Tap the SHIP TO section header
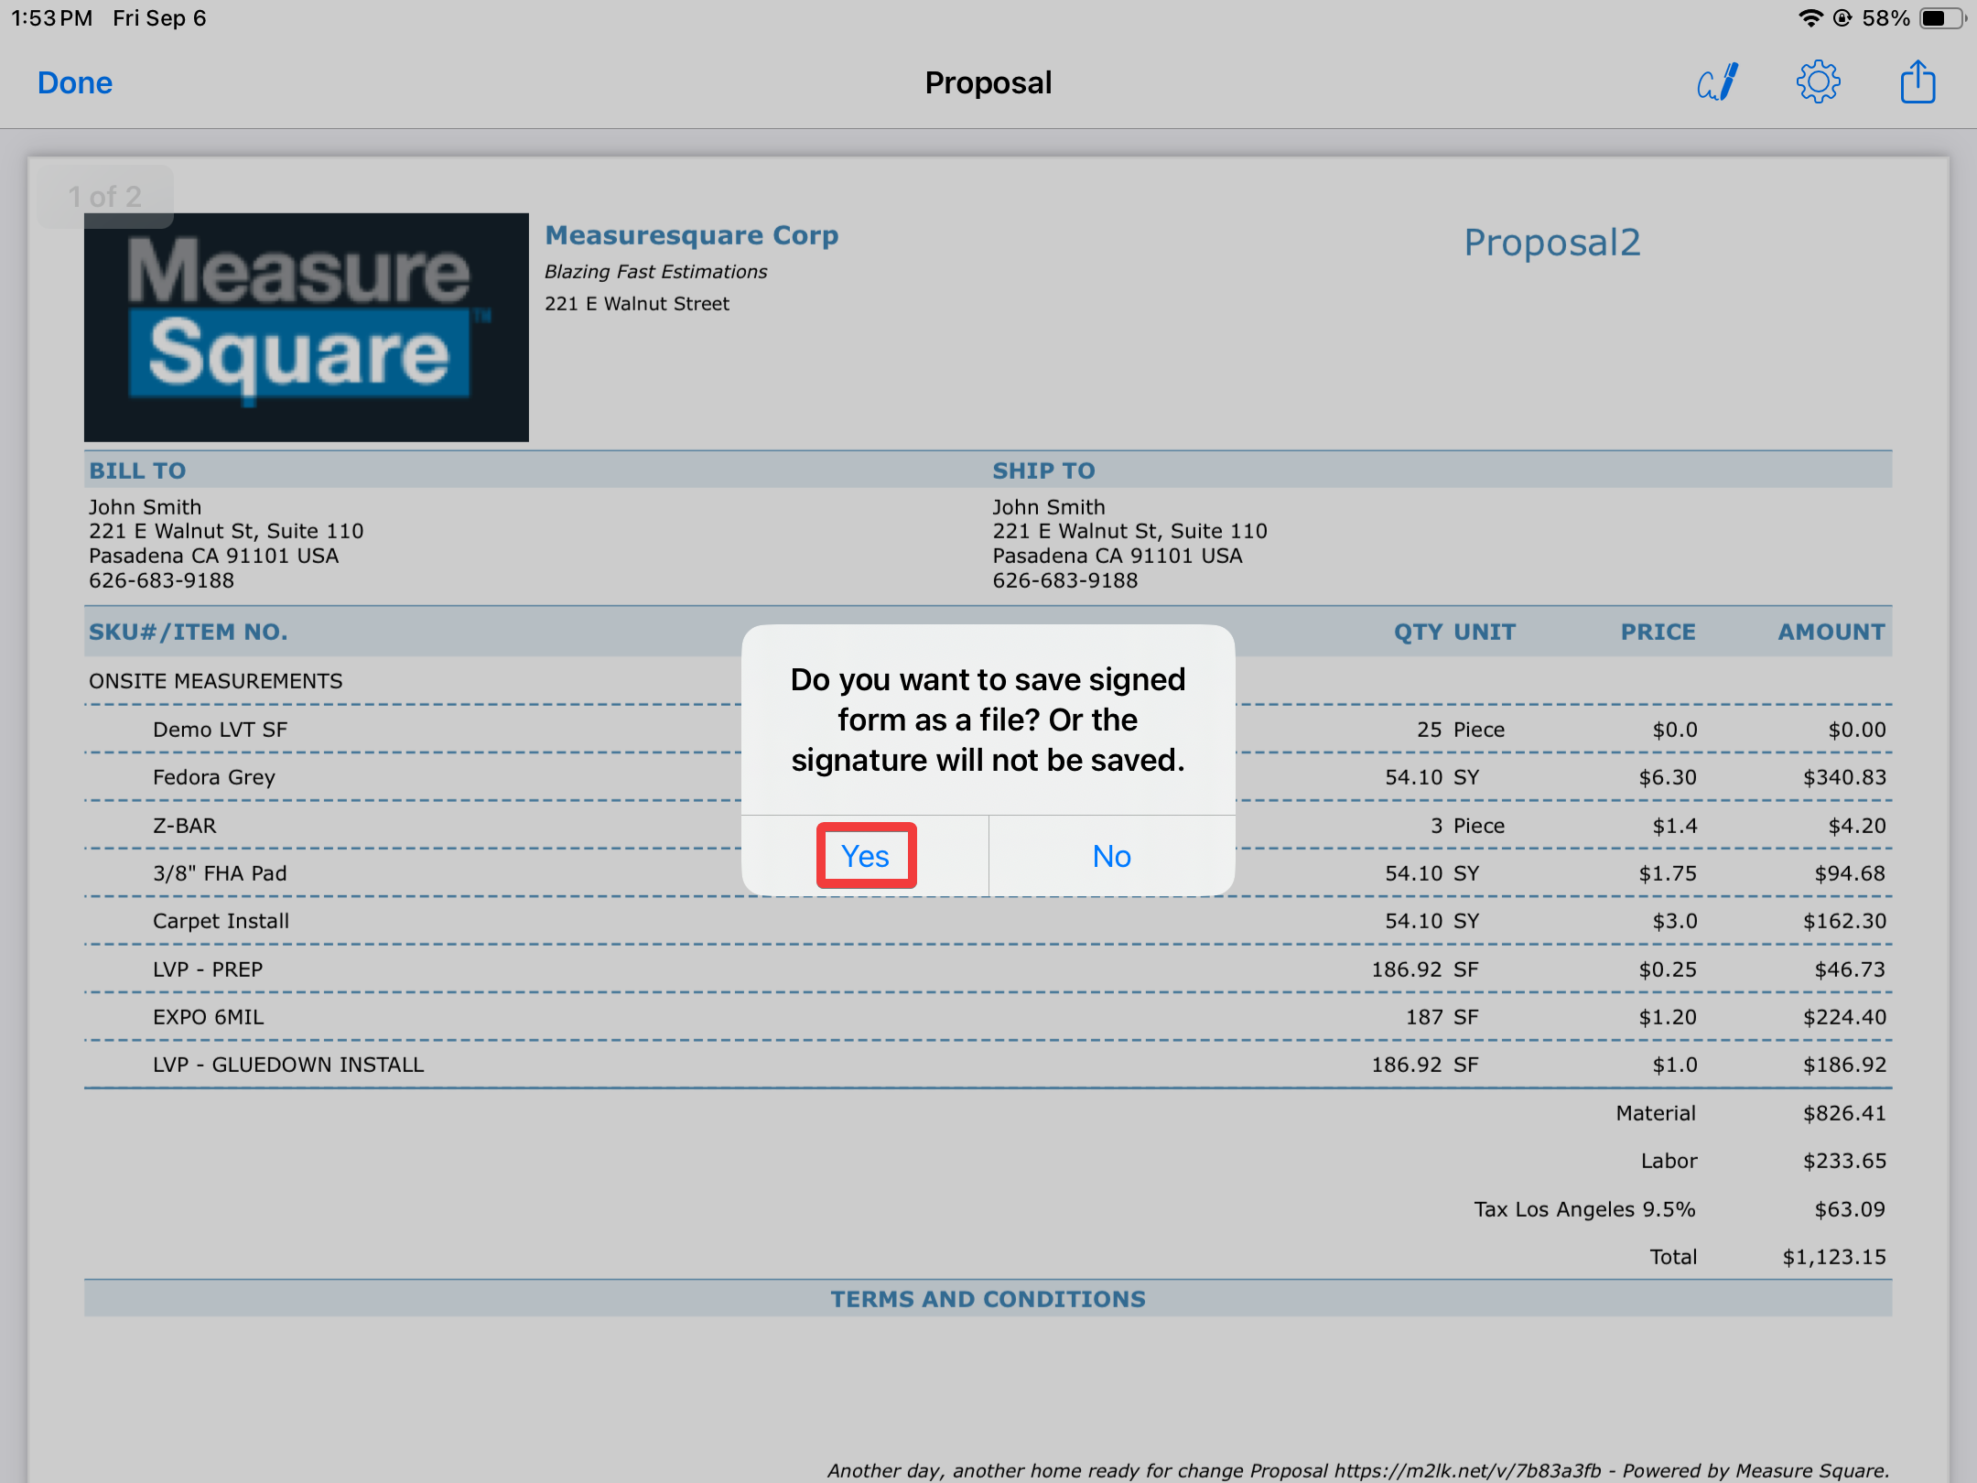 (x=1043, y=471)
